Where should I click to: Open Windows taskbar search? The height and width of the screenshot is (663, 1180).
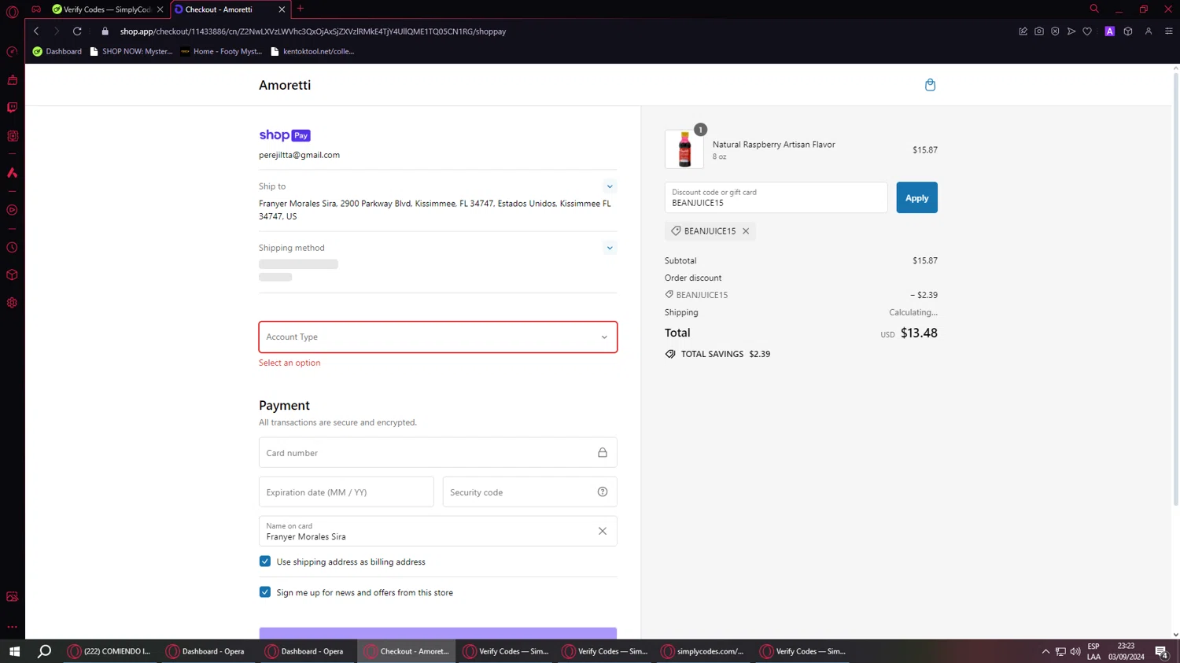(x=45, y=651)
